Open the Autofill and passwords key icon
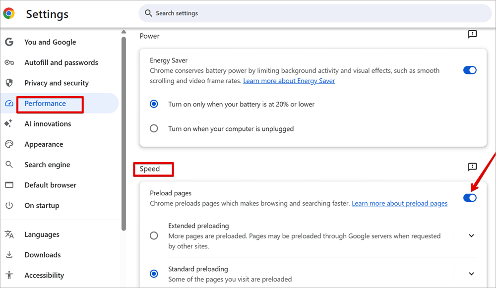The height and width of the screenshot is (288, 496). [x=9, y=62]
